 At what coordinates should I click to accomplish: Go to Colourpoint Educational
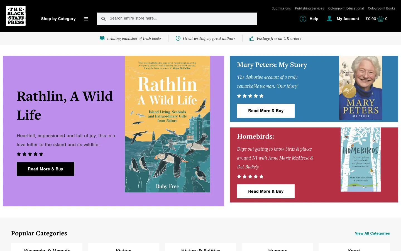(346, 8)
